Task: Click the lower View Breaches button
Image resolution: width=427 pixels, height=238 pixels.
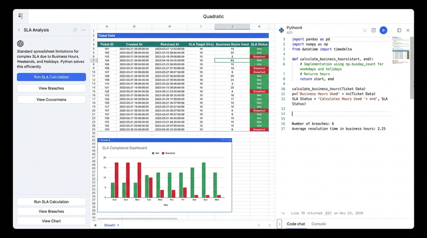Action: coord(51,211)
